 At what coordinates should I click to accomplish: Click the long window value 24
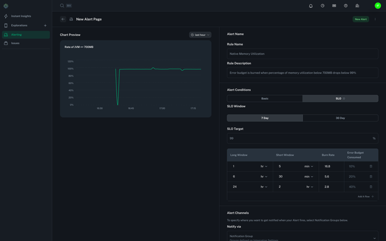click(235, 187)
